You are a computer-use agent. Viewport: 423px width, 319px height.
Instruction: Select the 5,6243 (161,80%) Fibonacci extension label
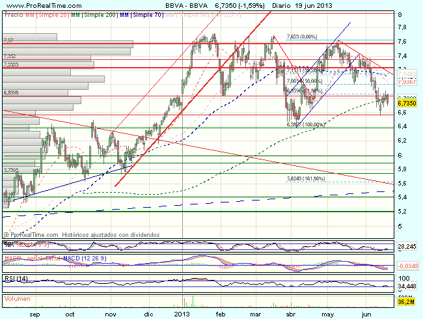pyautogui.click(x=305, y=178)
